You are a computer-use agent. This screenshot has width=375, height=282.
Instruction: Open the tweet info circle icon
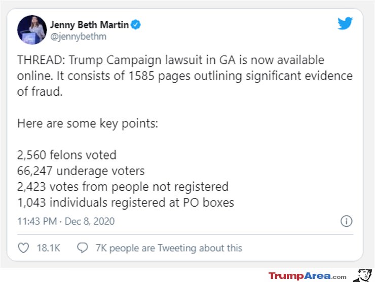(x=346, y=221)
